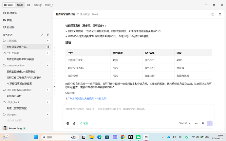Click the taskbar 搜索 search box

click(60, 137)
